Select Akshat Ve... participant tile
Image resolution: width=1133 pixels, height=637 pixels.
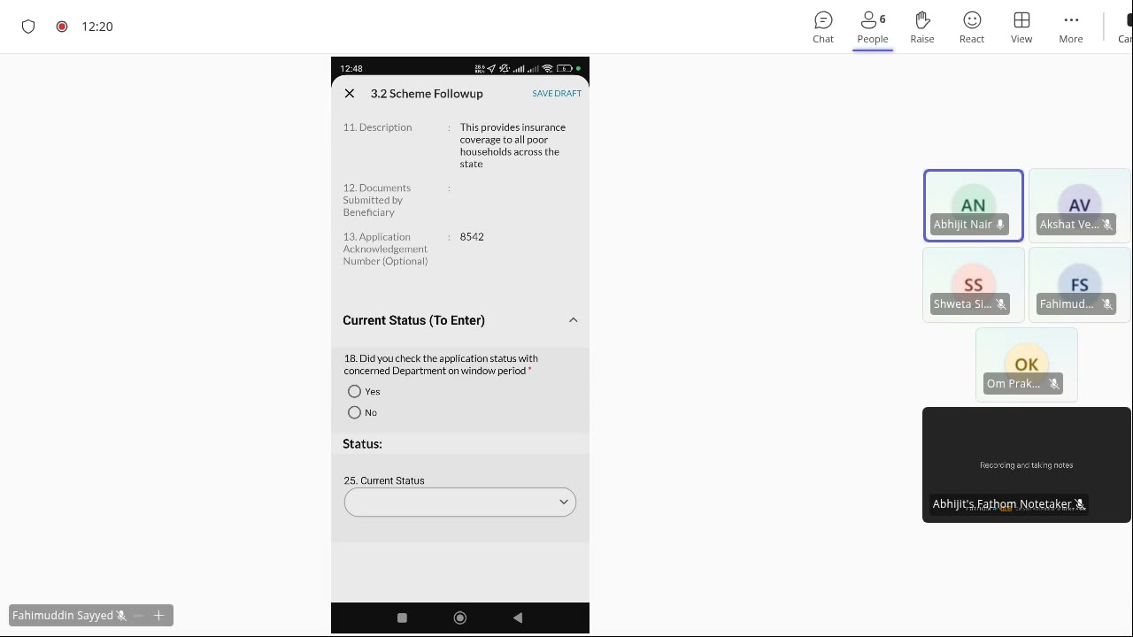(1080, 205)
